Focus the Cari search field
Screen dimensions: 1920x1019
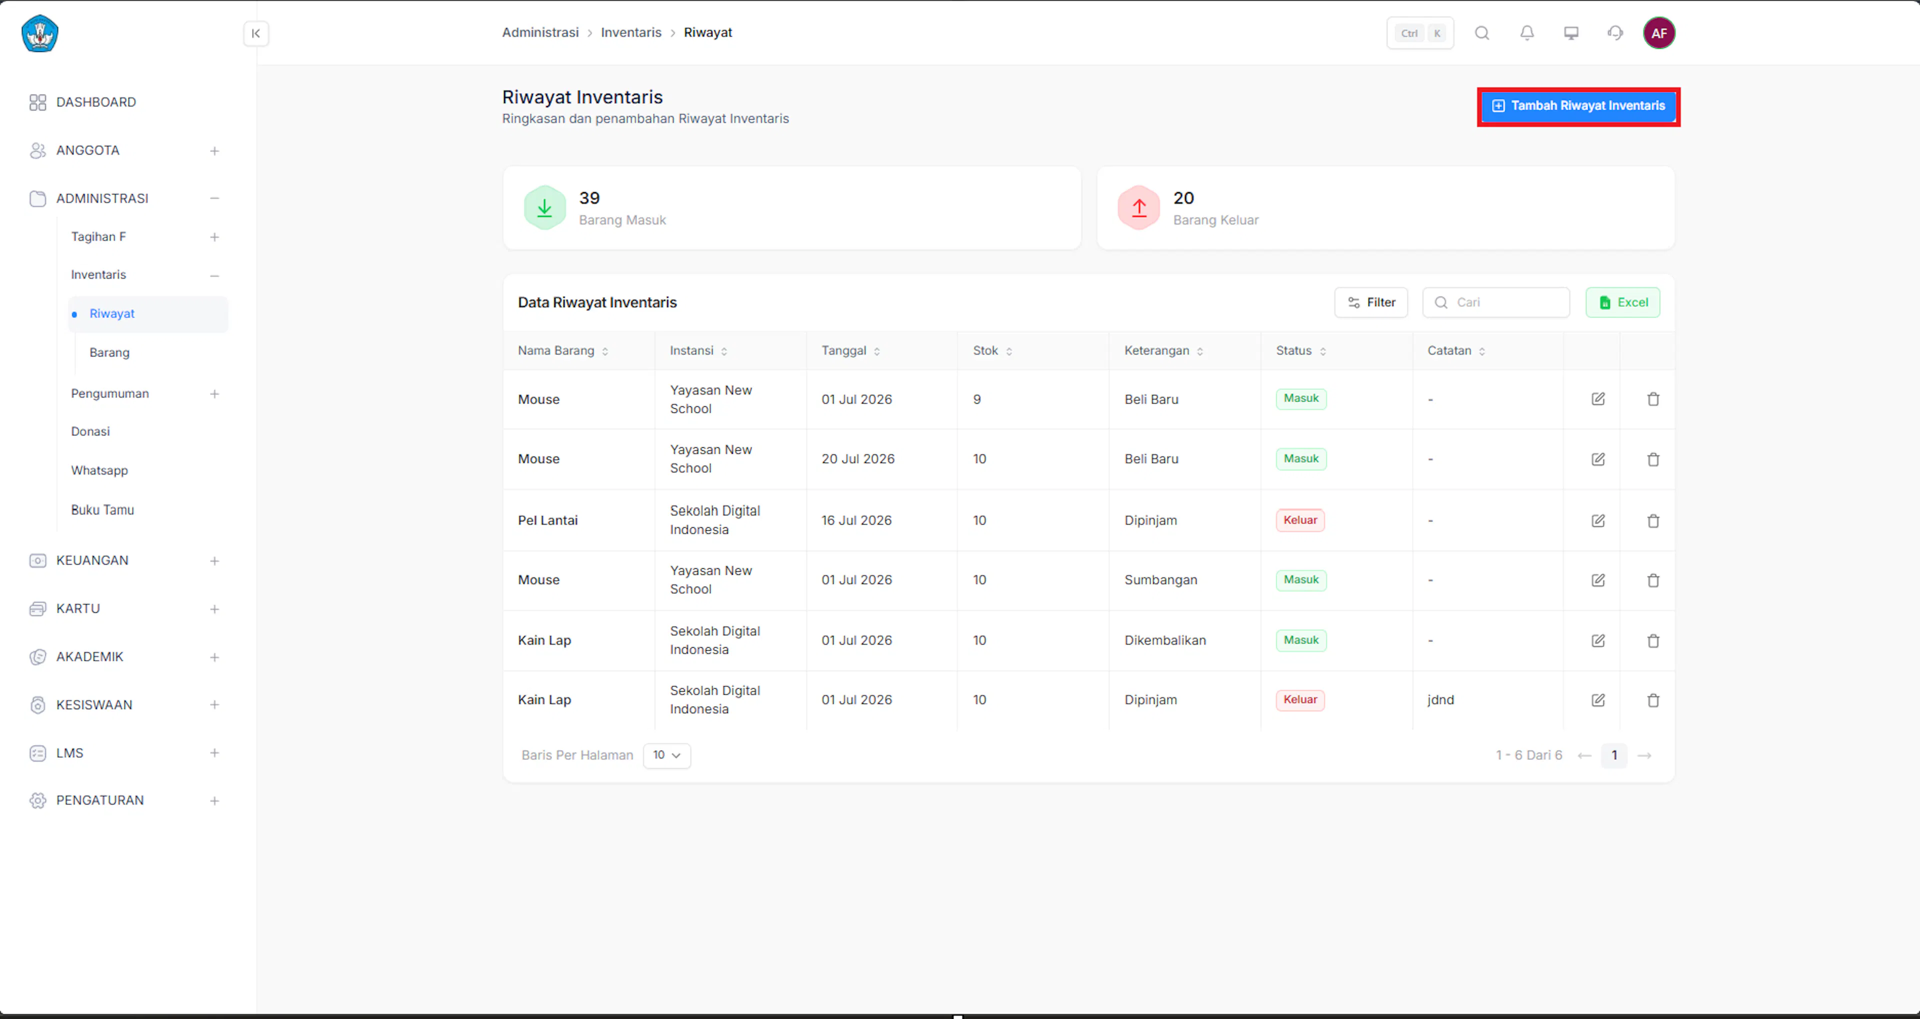pyautogui.click(x=1495, y=302)
